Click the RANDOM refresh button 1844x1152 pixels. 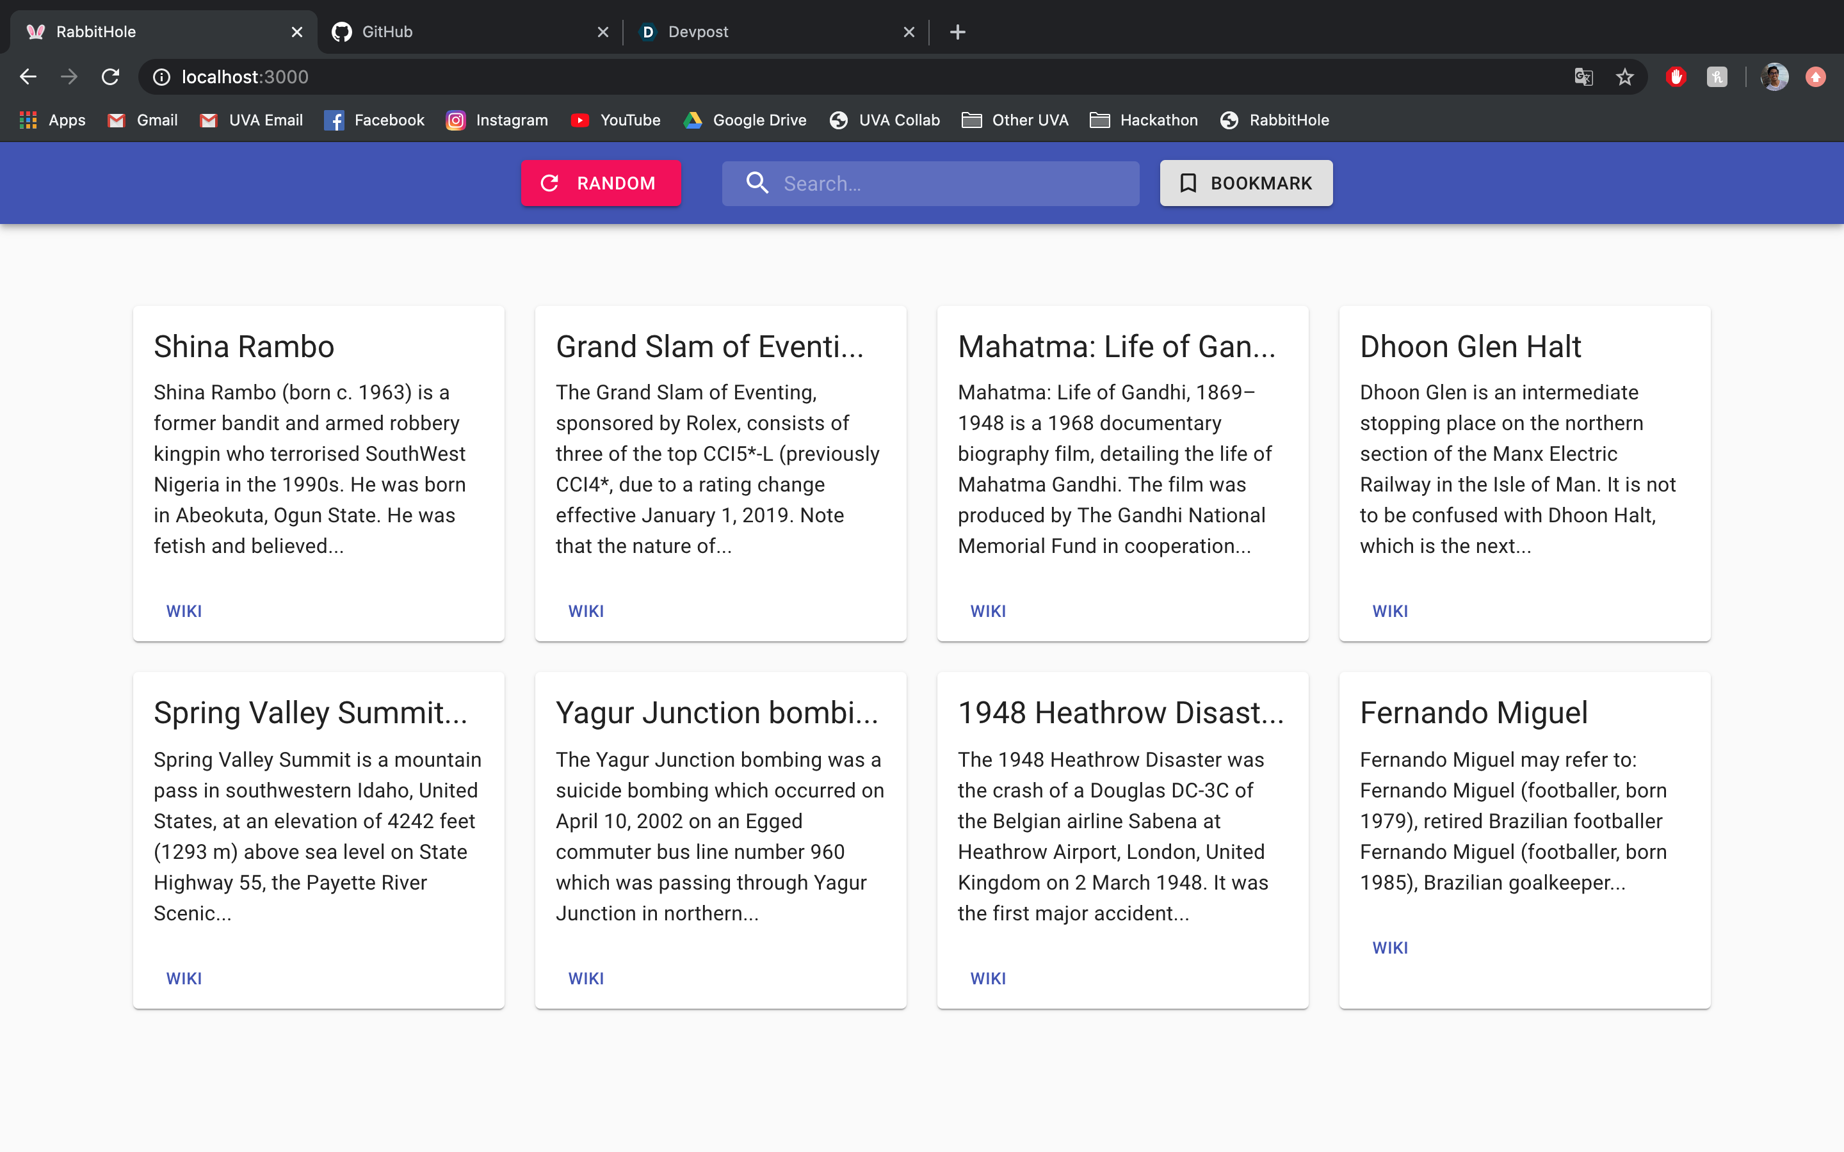point(601,183)
